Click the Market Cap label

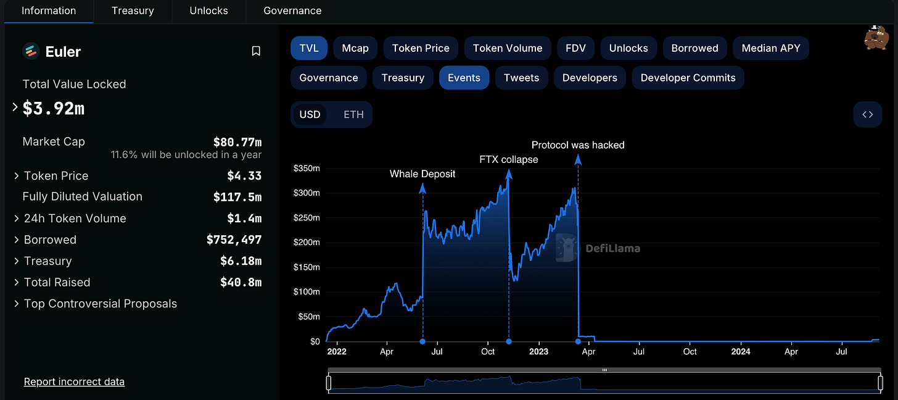tap(54, 141)
